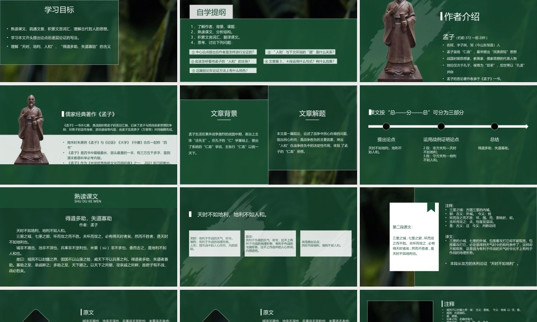Click the 提出论点 label
The width and height of the screenshot is (537, 322).
pos(386,140)
